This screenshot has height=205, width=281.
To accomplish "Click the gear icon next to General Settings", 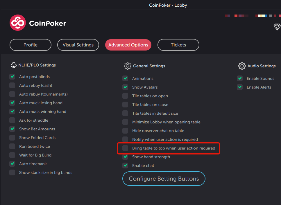I will tap(127, 66).
